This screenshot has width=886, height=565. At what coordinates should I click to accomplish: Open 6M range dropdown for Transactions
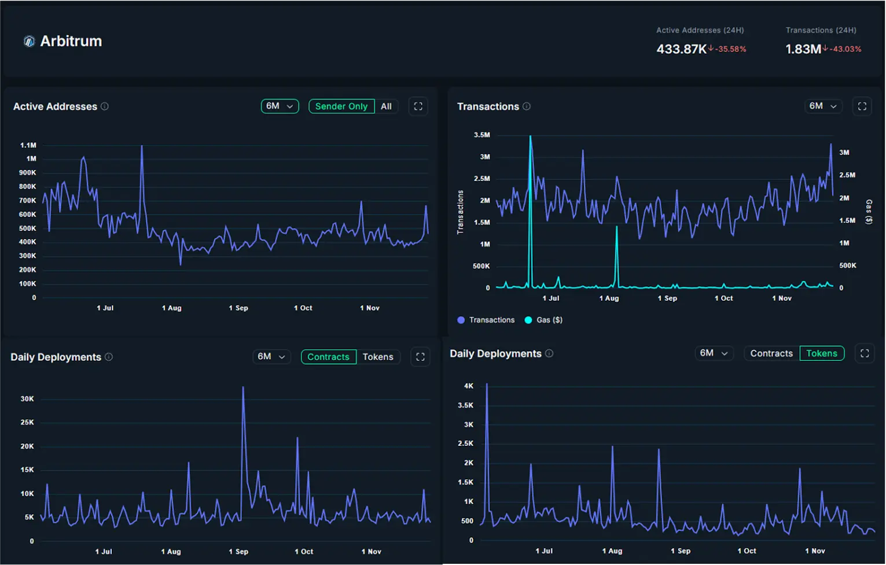(x=823, y=106)
